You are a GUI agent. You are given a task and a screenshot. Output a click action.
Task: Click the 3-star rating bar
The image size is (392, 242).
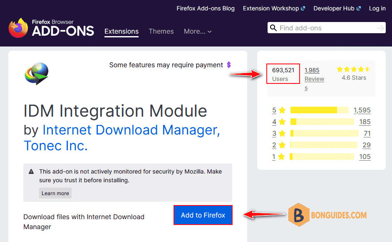click(x=325, y=133)
